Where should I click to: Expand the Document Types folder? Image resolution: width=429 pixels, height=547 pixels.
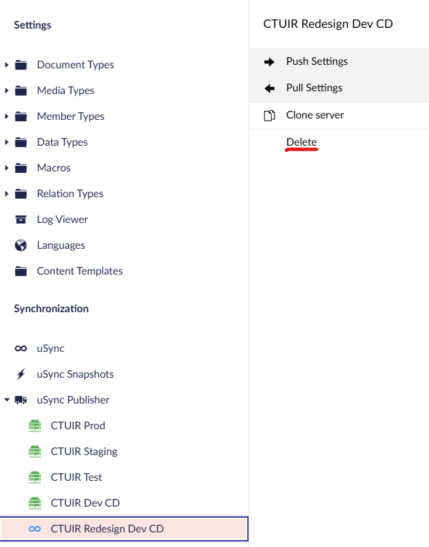(x=6, y=65)
